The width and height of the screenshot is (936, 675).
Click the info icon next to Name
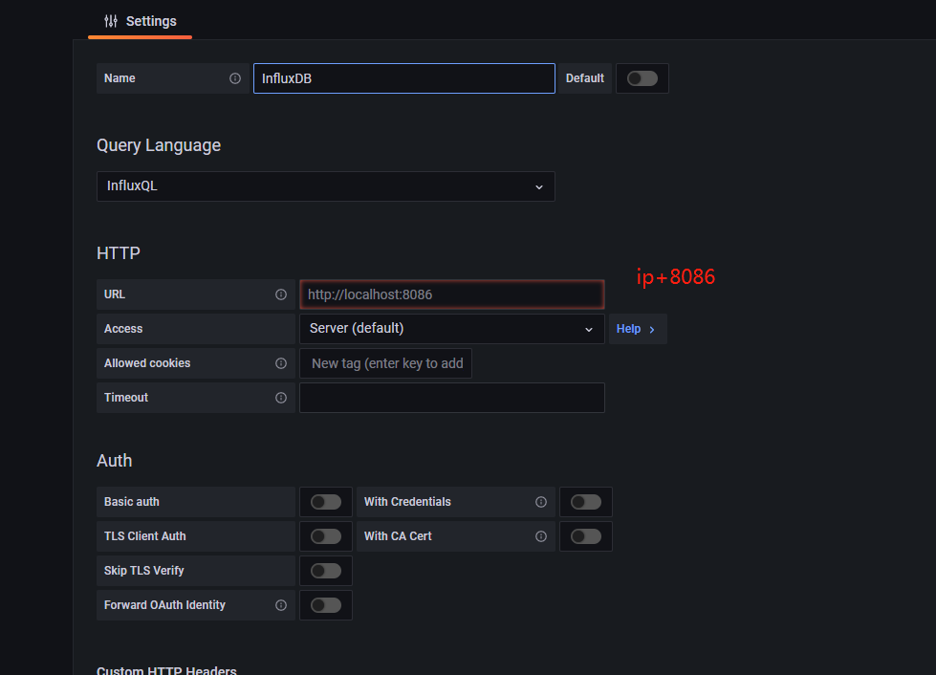(235, 78)
